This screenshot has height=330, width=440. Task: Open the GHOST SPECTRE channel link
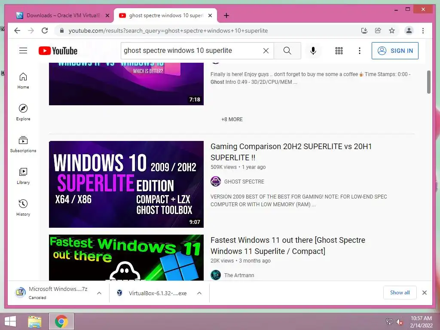(x=244, y=182)
